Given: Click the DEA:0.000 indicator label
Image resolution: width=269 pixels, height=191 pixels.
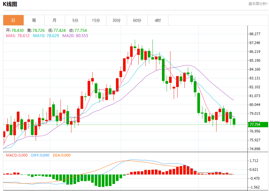Looking at the screenshot, I should coord(62,155).
